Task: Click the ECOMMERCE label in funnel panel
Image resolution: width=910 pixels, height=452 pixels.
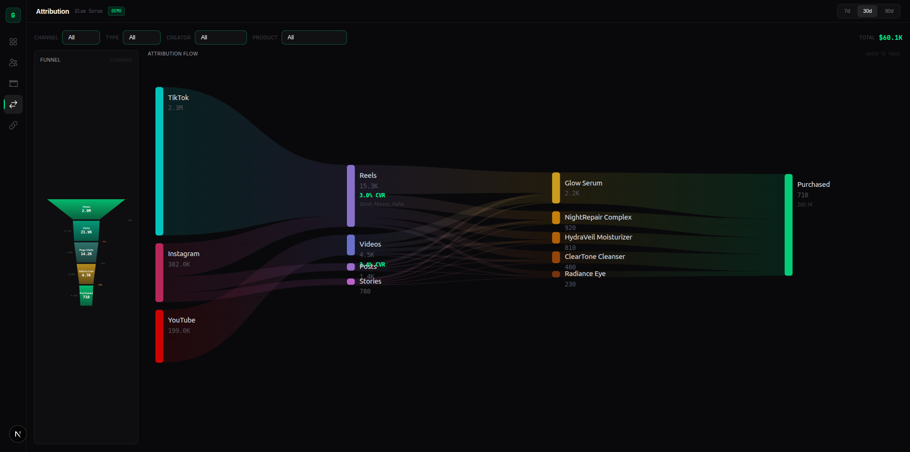Action: click(120, 60)
